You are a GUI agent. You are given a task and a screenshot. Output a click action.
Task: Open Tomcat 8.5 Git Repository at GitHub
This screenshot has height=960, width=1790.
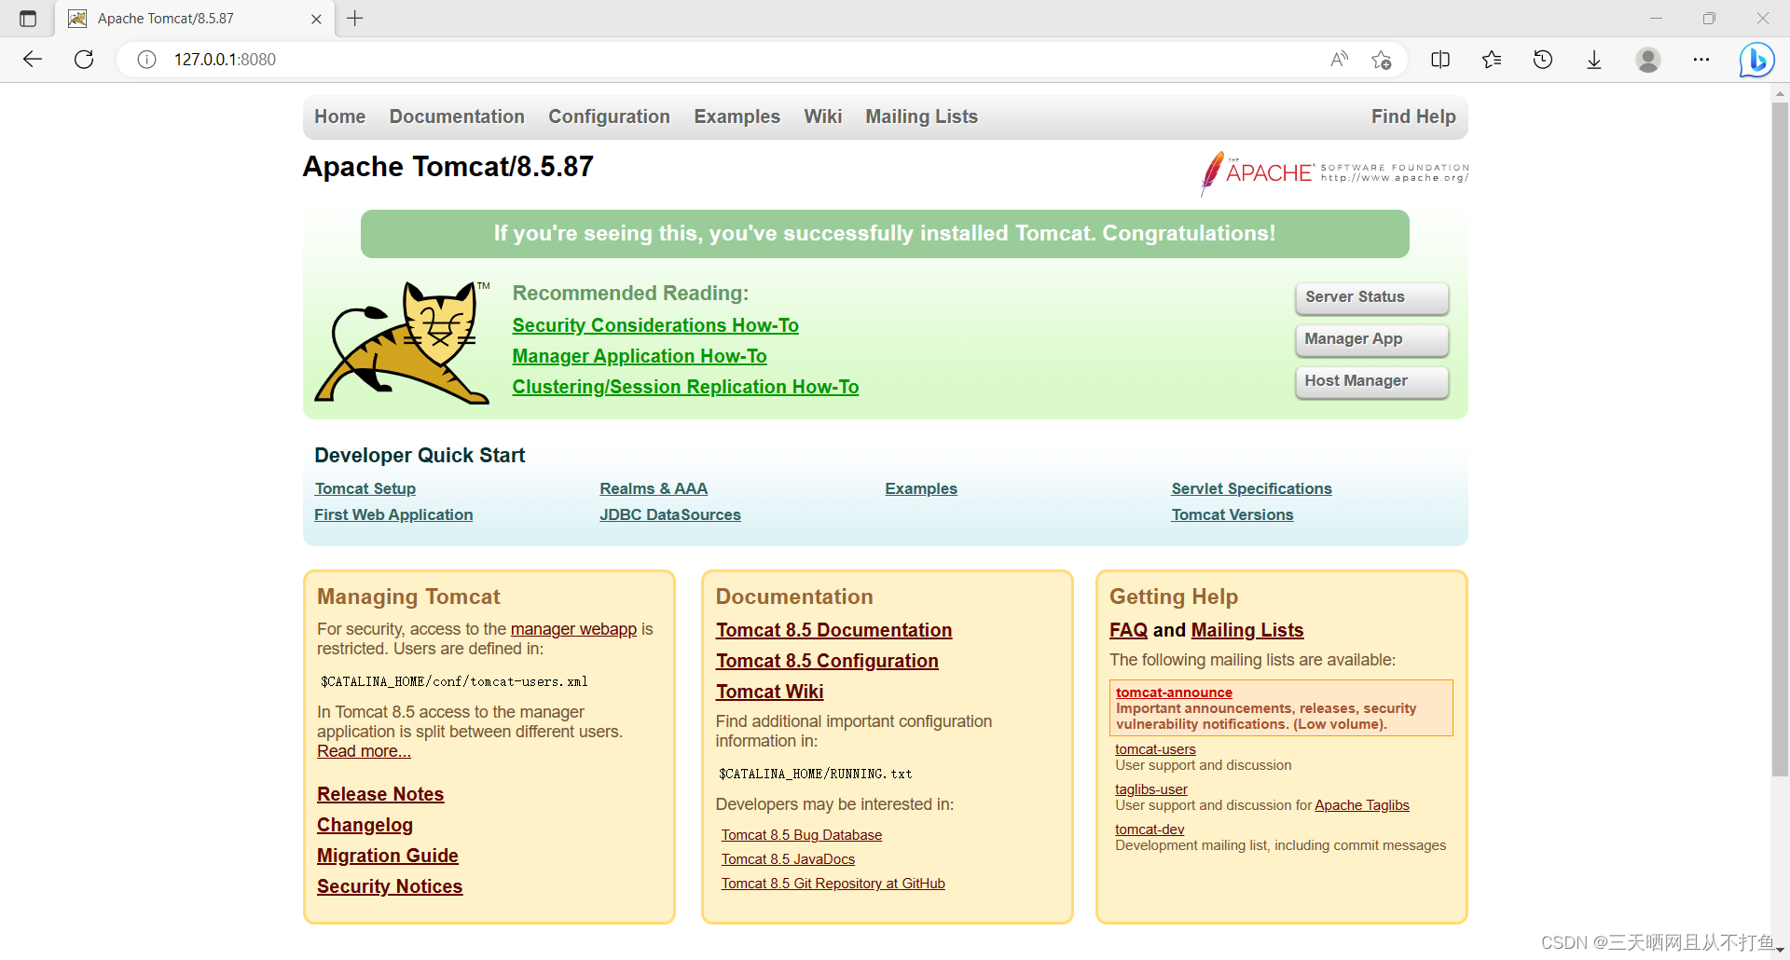tap(833, 884)
